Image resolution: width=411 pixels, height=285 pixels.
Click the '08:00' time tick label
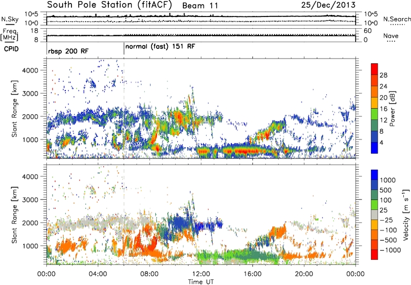point(149,274)
